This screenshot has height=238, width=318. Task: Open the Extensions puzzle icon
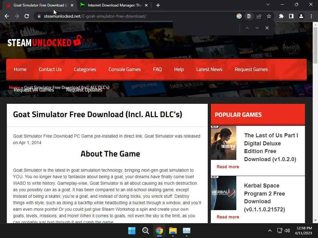click(281, 16)
